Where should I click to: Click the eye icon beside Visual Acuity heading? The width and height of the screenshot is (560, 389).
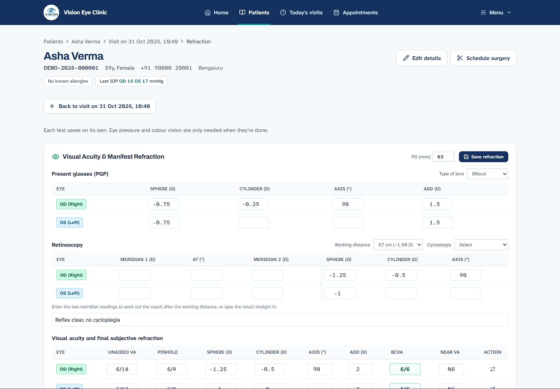(x=56, y=157)
